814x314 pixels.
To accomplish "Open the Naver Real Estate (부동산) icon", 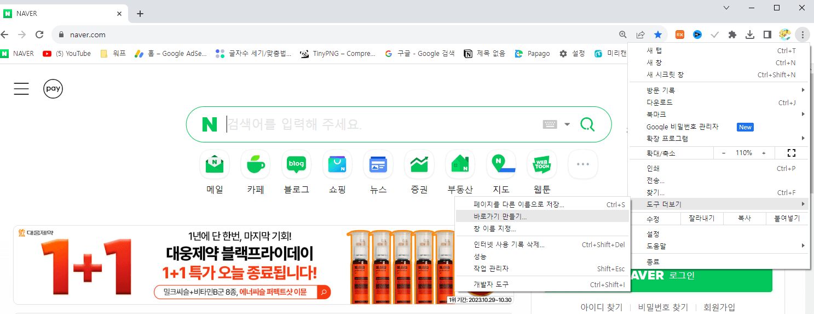I will pos(460,164).
